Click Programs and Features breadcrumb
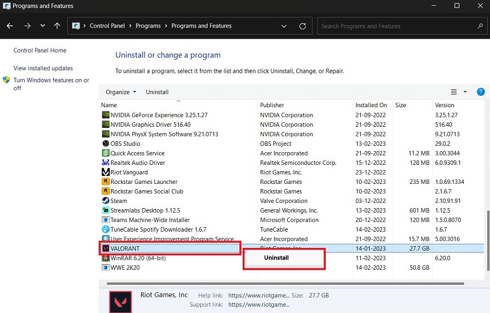 201,26
